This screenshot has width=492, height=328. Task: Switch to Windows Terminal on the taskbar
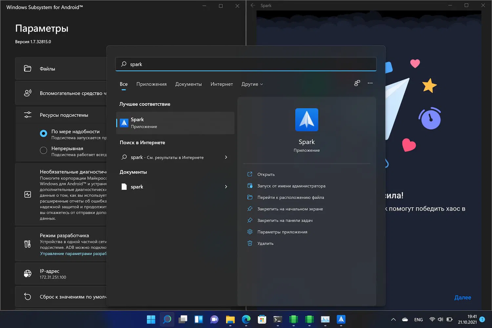(x=277, y=319)
